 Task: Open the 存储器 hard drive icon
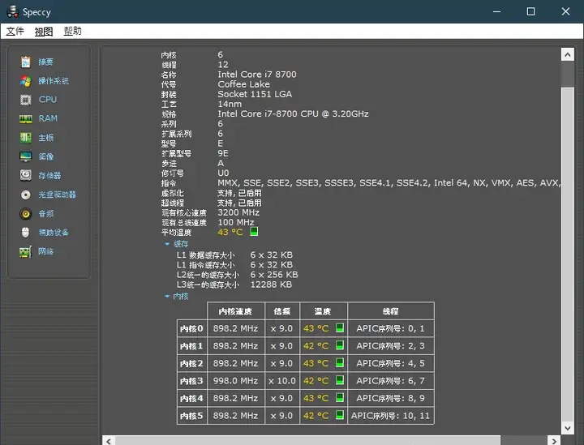[25, 175]
